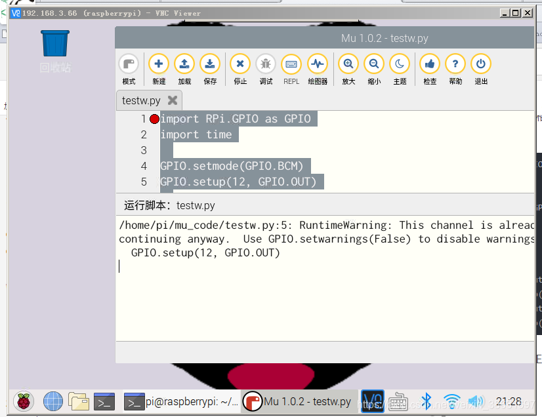542x417 pixels.
Task: Open the REPL panel
Action: (x=291, y=69)
